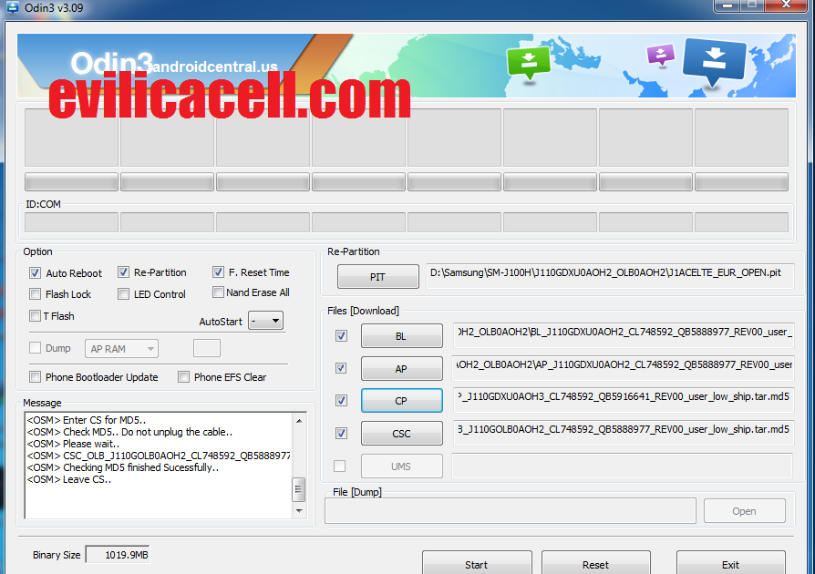The height and width of the screenshot is (574, 815).
Task: Click message log scroll up arrow
Action: pyautogui.click(x=299, y=421)
